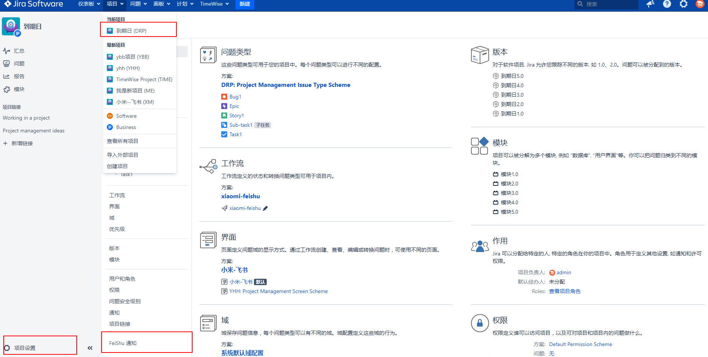Open DRP: Project Management Issue Type Scheme link
The image size is (708, 357).
[x=286, y=85]
